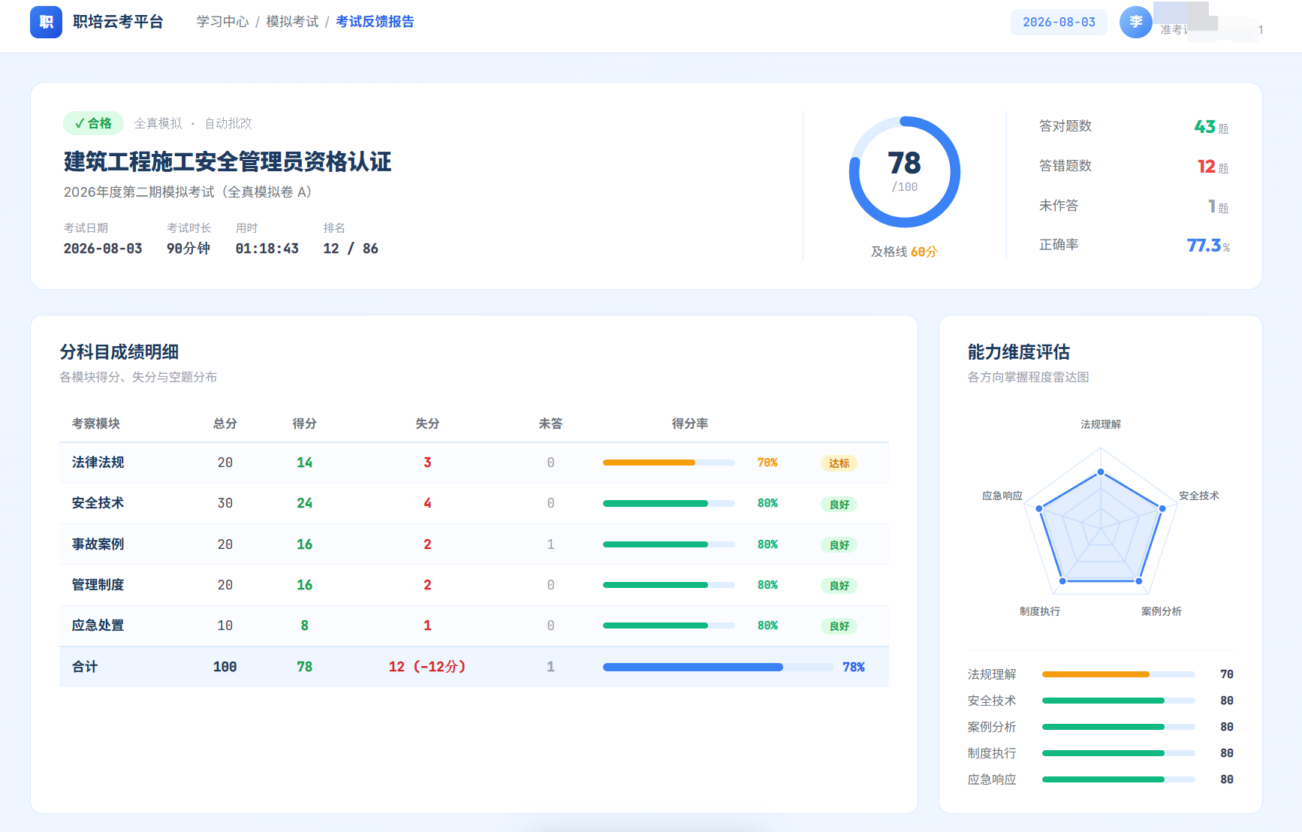Click the radar chart center polygon
The height and width of the screenshot is (832, 1302).
point(1101,529)
